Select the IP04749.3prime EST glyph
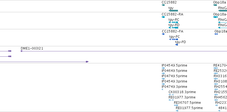Image resolution: width=227 pixels, height=112 pixels. coord(162,89)
